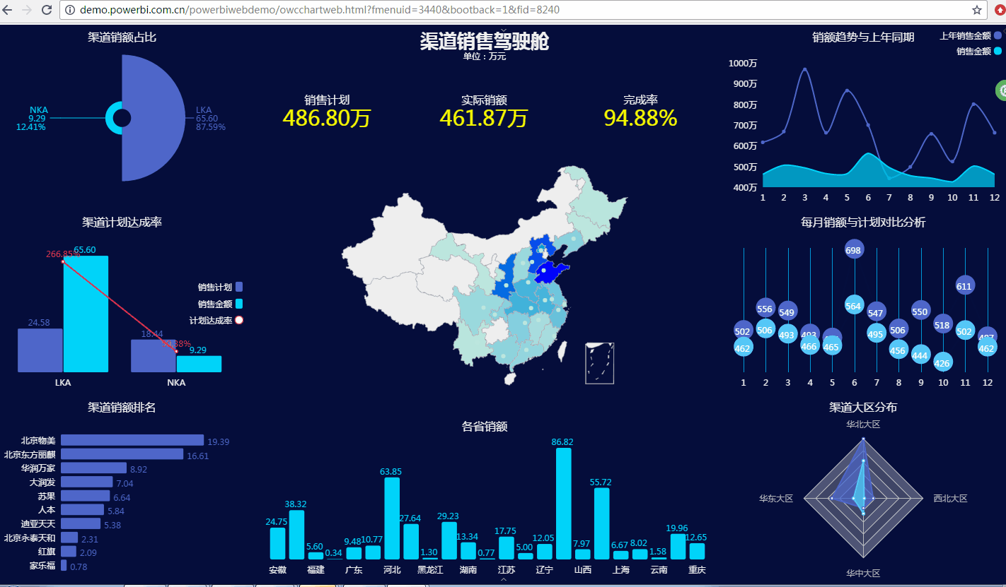Image resolution: width=1006 pixels, height=587 pixels.
Task: Click the purple 销售计划 legend square
Action: (x=239, y=287)
